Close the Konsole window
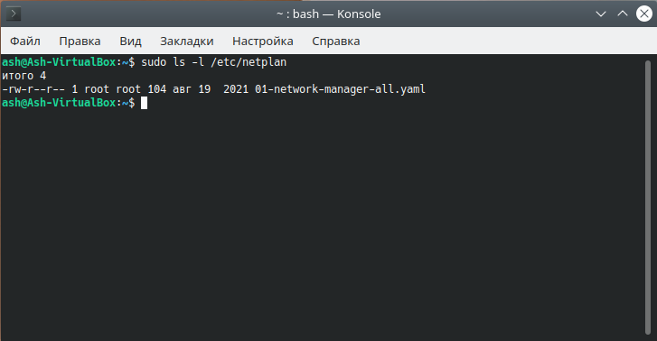The image size is (657, 341). [x=644, y=14]
